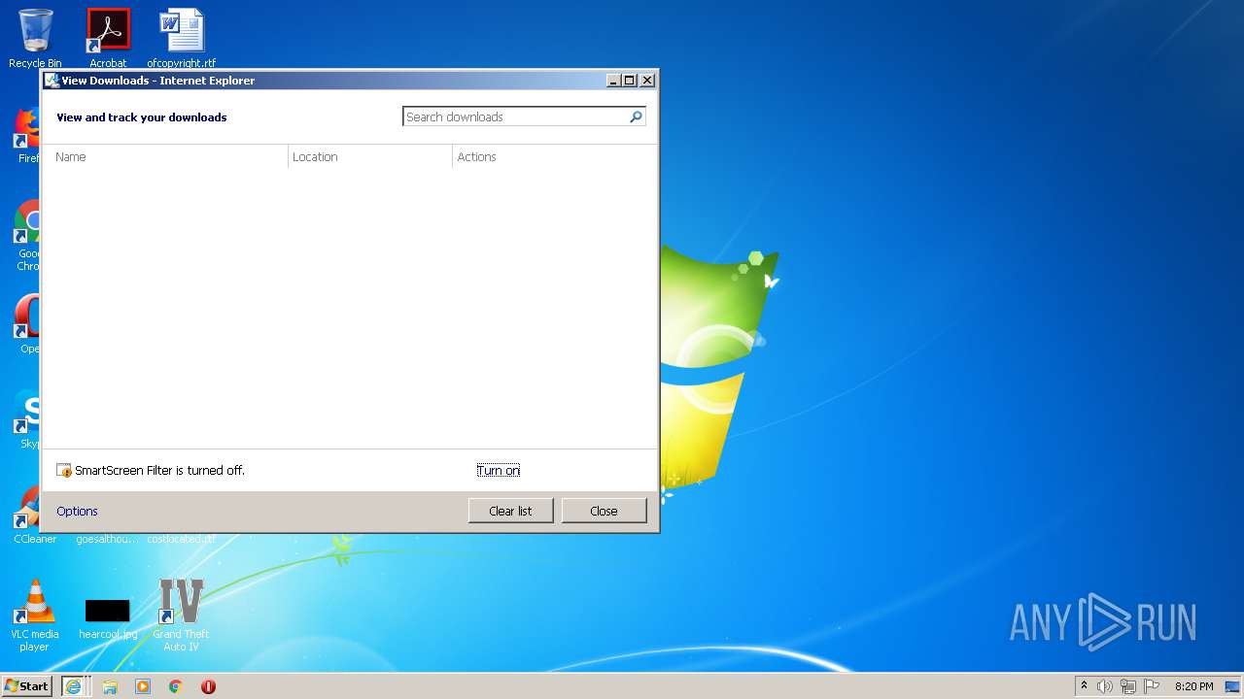Image resolution: width=1244 pixels, height=699 pixels.
Task: Minimize the View Downloads window
Action: tap(613, 81)
